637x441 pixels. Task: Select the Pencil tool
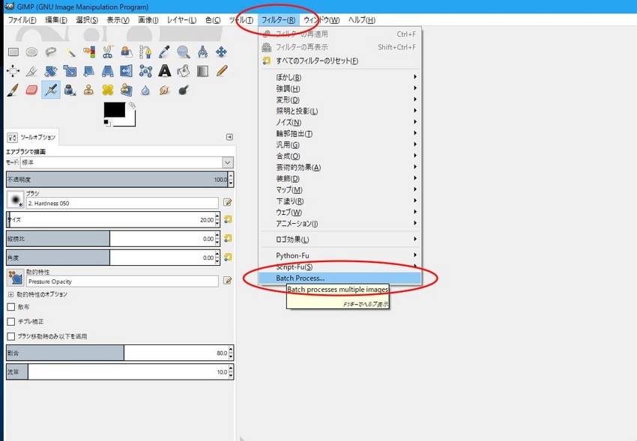pos(221,71)
